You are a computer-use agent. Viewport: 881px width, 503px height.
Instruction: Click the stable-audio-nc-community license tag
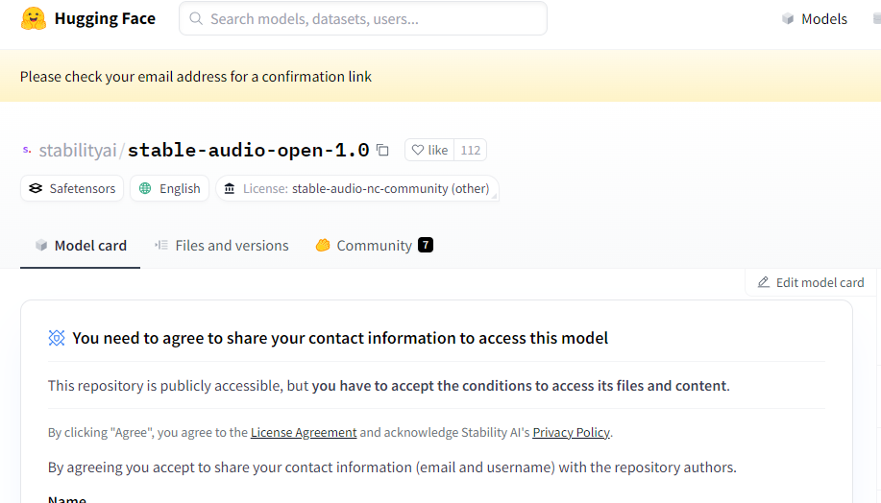(357, 188)
